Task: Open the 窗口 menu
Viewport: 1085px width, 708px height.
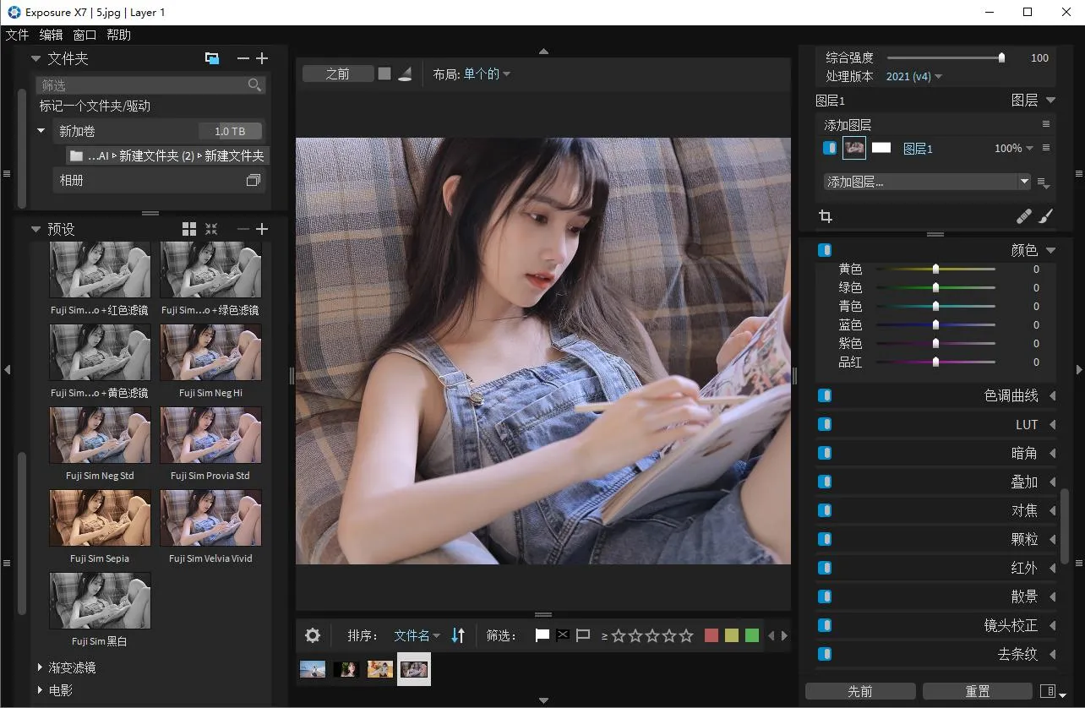Action: point(85,35)
